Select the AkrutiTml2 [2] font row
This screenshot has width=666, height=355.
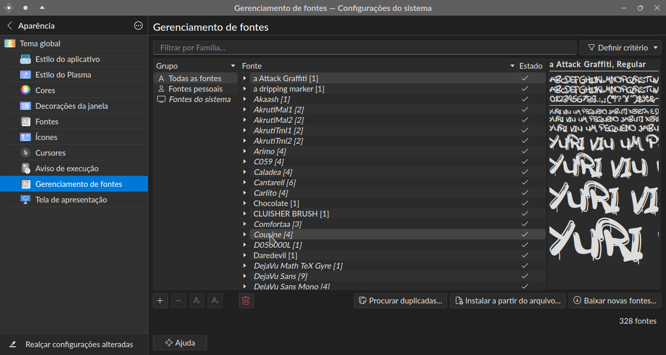point(392,141)
